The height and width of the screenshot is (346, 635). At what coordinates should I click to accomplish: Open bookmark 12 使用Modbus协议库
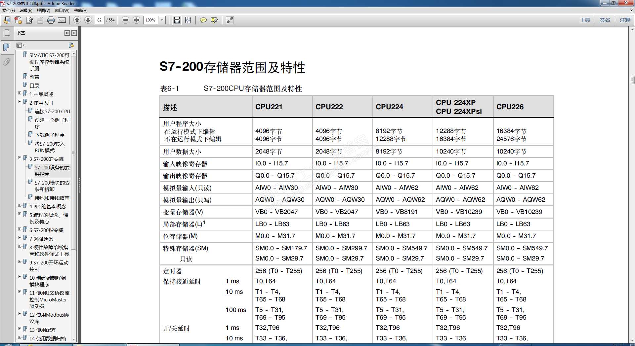(x=49, y=318)
